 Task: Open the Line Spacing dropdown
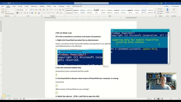tap(53, 13)
